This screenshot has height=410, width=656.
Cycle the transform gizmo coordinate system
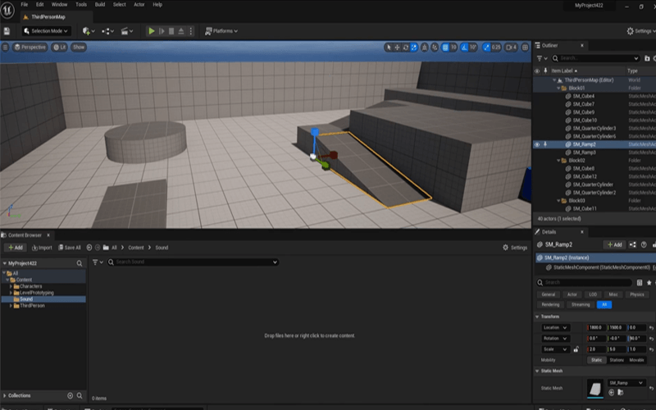[x=435, y=48]
